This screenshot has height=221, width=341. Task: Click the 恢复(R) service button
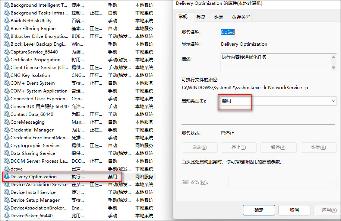click(x=318, y=147)
